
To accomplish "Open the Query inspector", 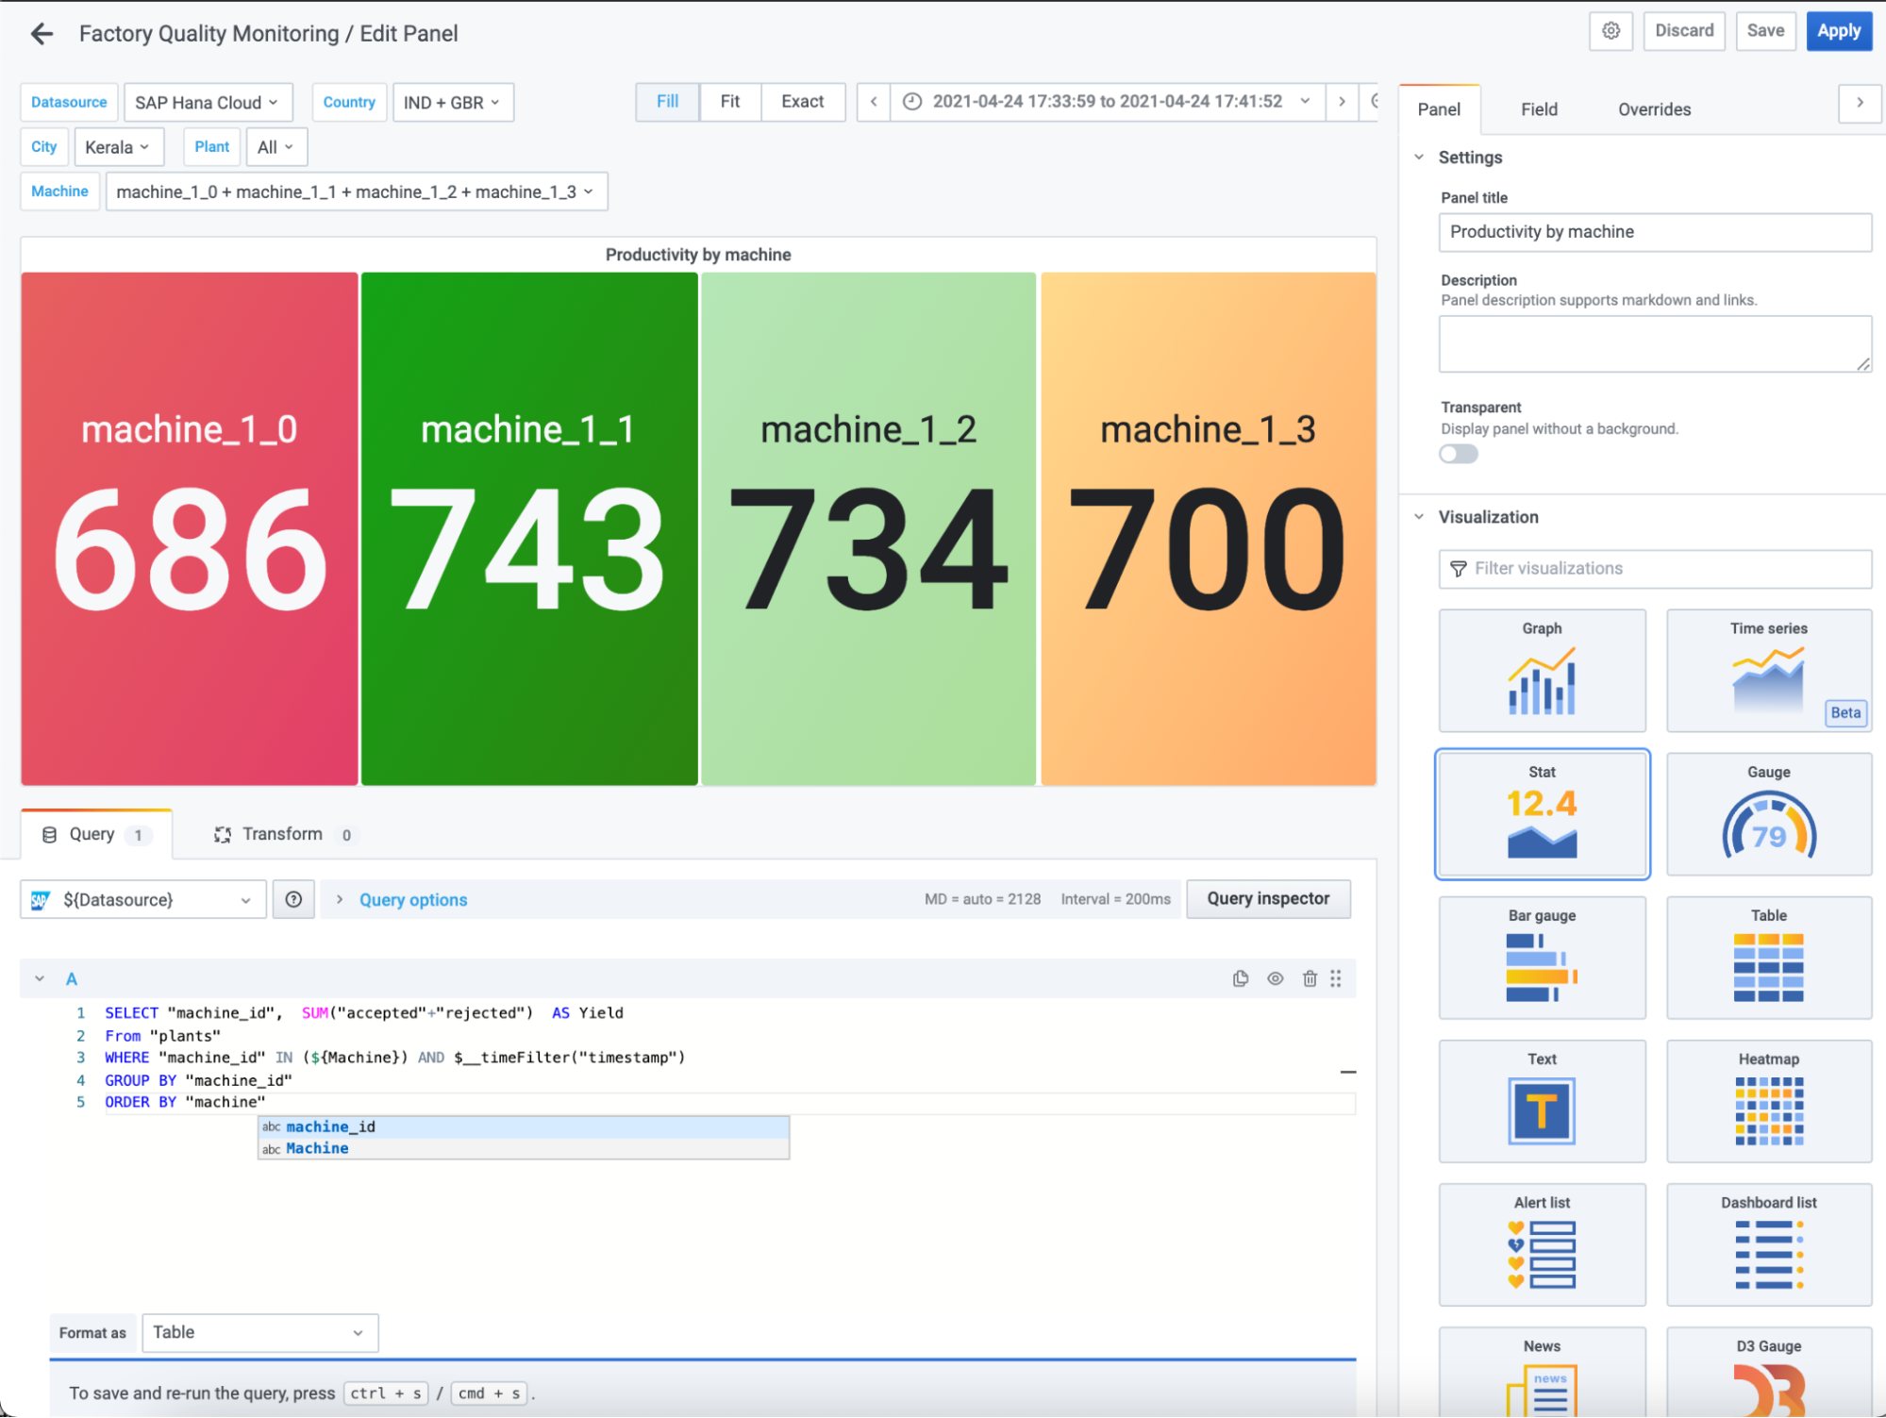I will tap(1267, 898).
